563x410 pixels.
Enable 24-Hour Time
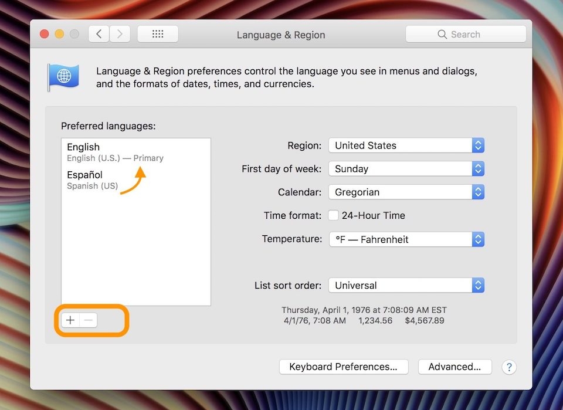tap(333, 215)
